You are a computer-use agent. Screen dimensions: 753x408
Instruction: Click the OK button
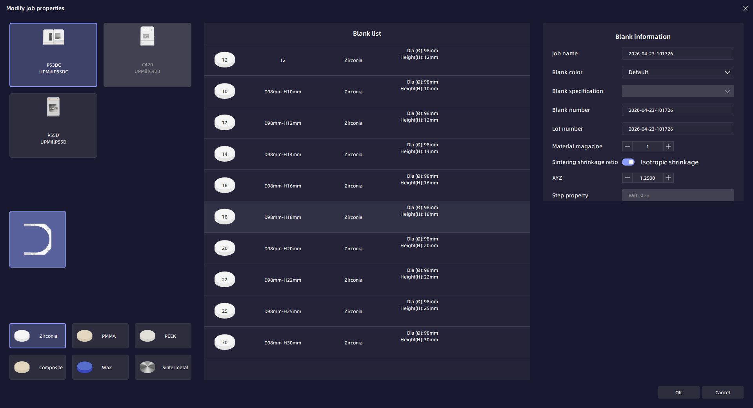[x=678, y=392]
